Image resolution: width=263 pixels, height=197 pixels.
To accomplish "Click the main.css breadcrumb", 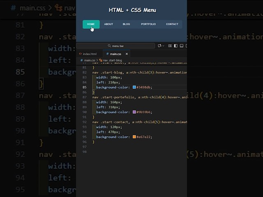I will pyautogui.click(x=90, y=60).
